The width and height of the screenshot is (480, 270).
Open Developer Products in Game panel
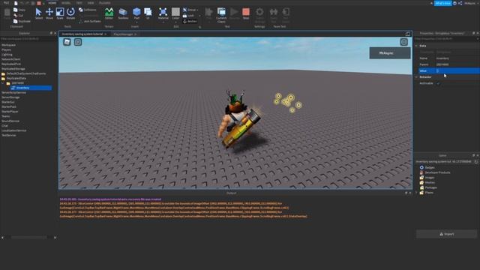(x=437, y=172)
